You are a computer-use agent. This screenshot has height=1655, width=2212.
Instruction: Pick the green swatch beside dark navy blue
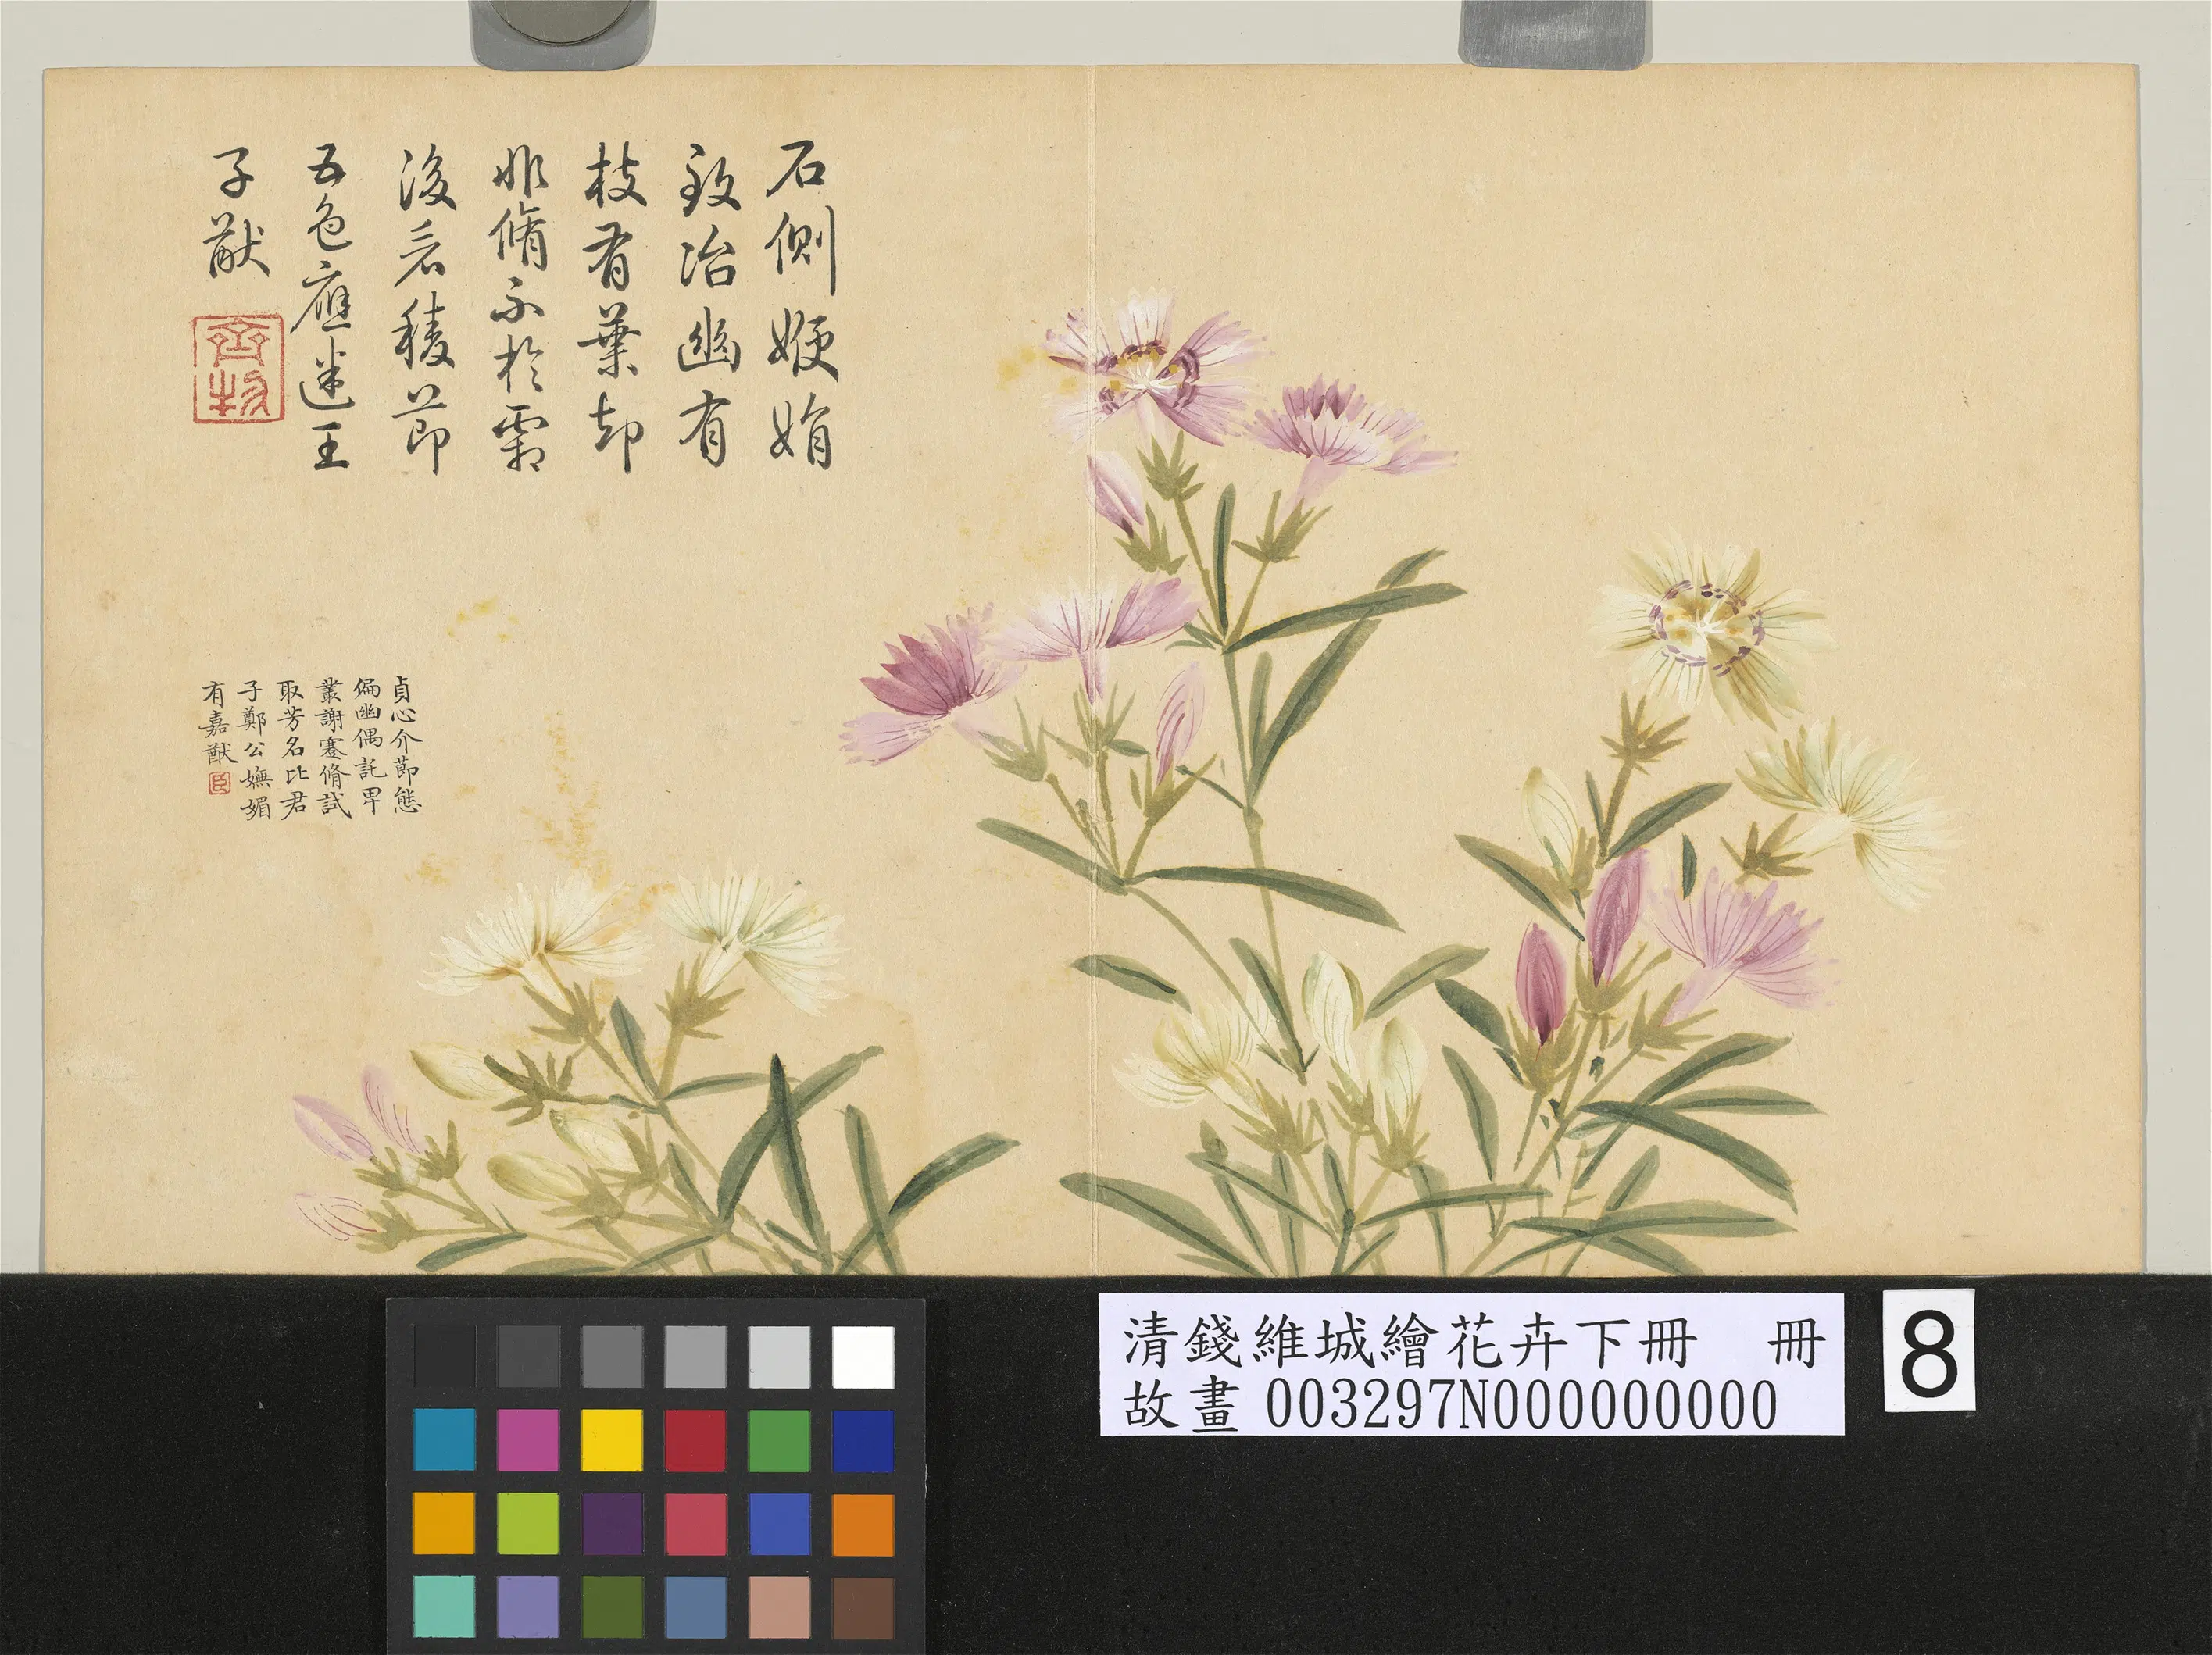point(779,1439)
